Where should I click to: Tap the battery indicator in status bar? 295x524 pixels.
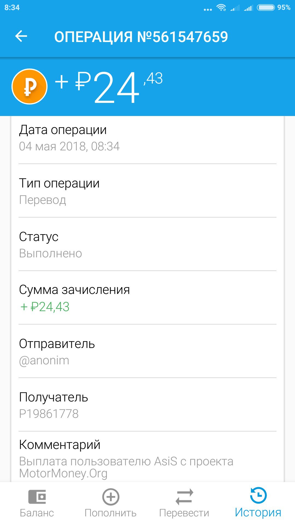pyautogui.click(x=266, y=8)
